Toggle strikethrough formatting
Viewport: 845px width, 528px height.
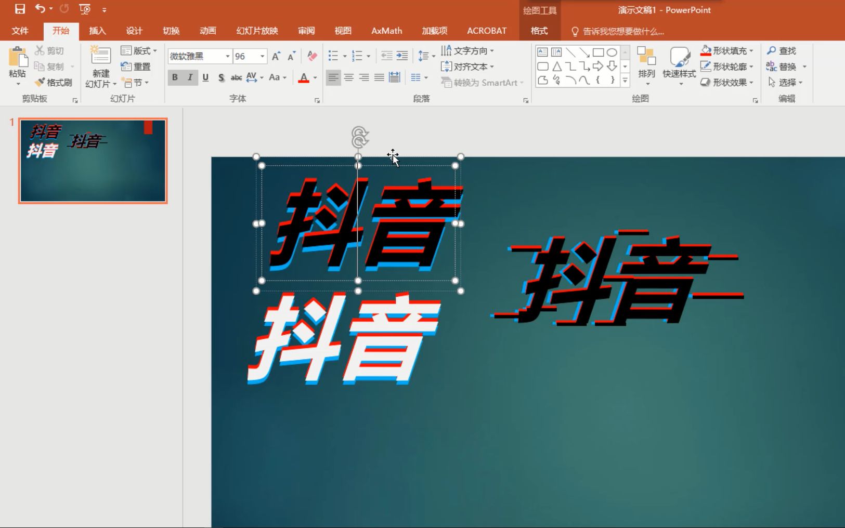236,77
